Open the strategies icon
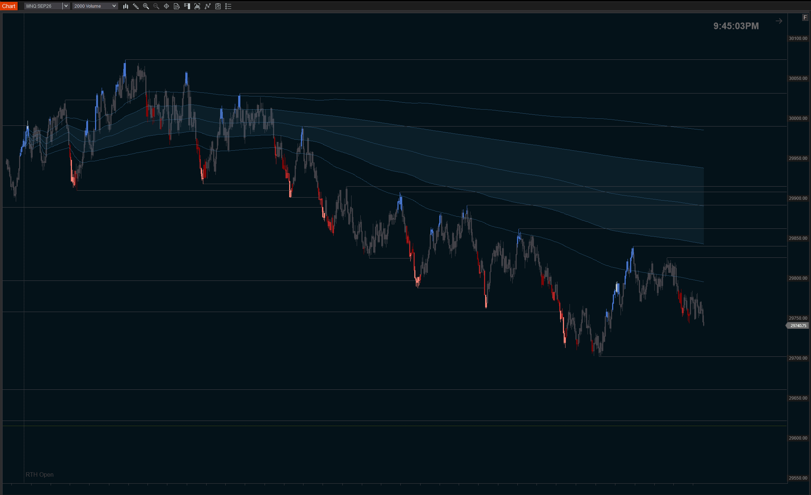Screen dimensions: 811x495 pyautogui.click(x=218, y=6)
